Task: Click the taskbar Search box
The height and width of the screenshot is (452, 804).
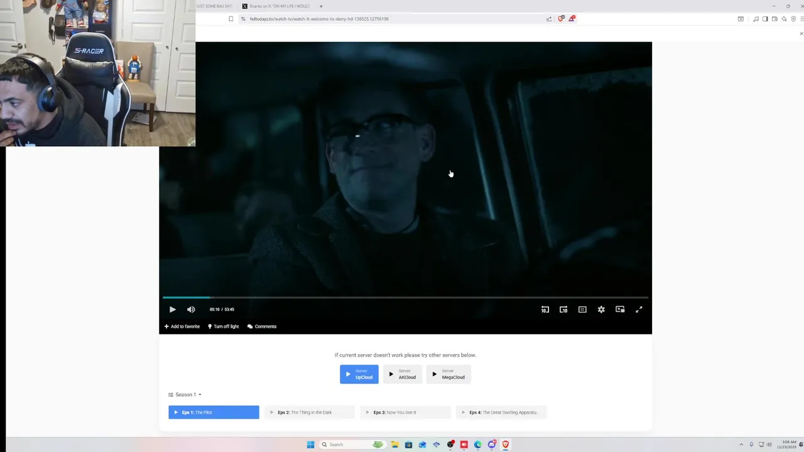Action: [352, 444]
